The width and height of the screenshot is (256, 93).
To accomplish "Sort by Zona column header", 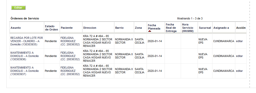I will tap(138, 28).
